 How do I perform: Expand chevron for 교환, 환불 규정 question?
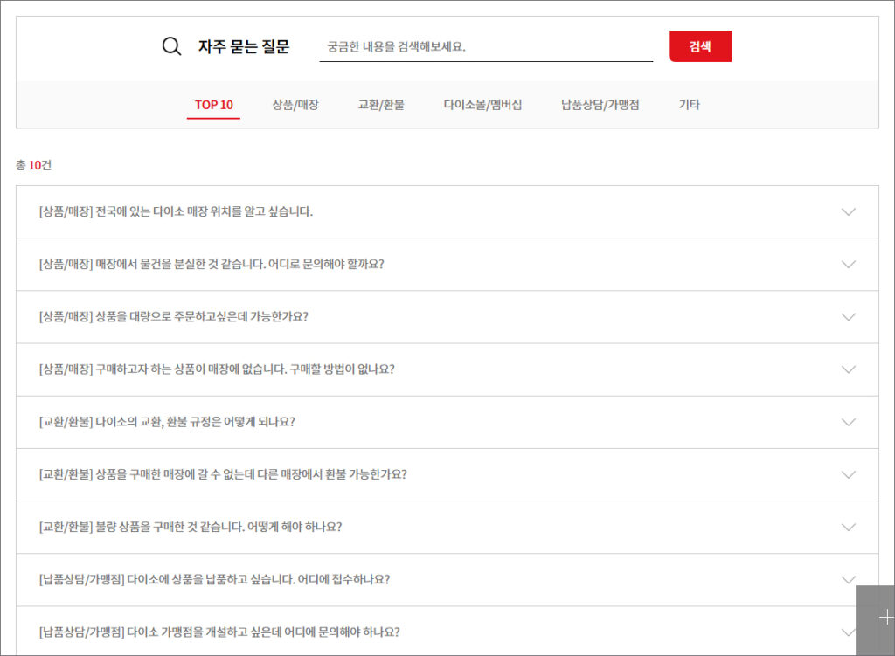coord(847,422)
